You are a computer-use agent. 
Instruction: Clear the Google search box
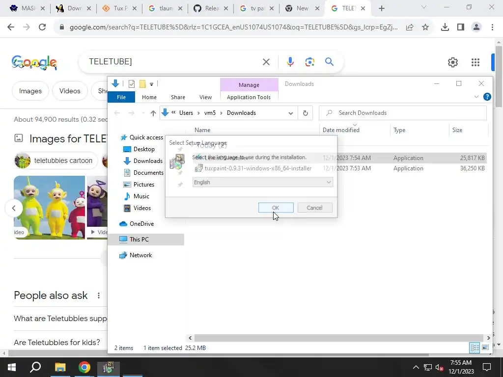pos(266,61)
